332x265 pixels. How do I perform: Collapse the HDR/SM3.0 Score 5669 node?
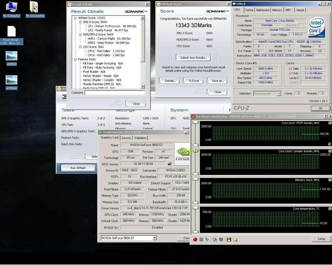(x=80, y=34)
